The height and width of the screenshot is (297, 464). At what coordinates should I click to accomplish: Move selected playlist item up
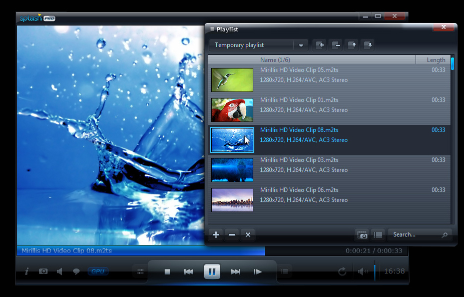click(x=351, y=45)
